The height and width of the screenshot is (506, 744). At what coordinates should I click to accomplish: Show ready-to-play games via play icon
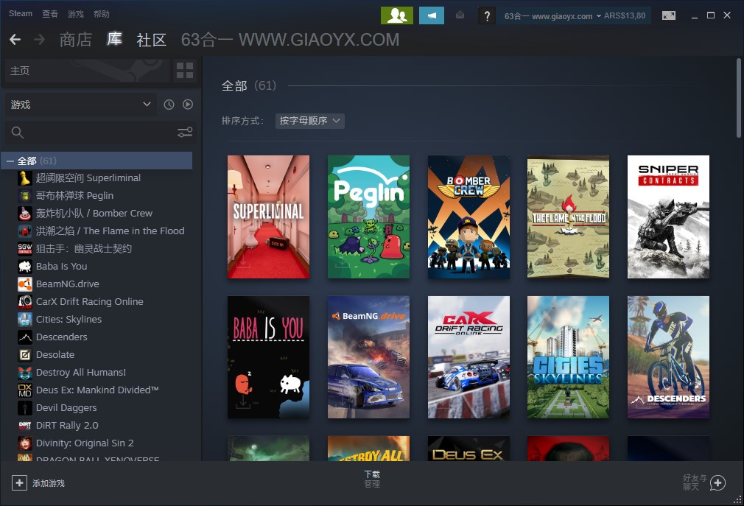coord(187,104)
